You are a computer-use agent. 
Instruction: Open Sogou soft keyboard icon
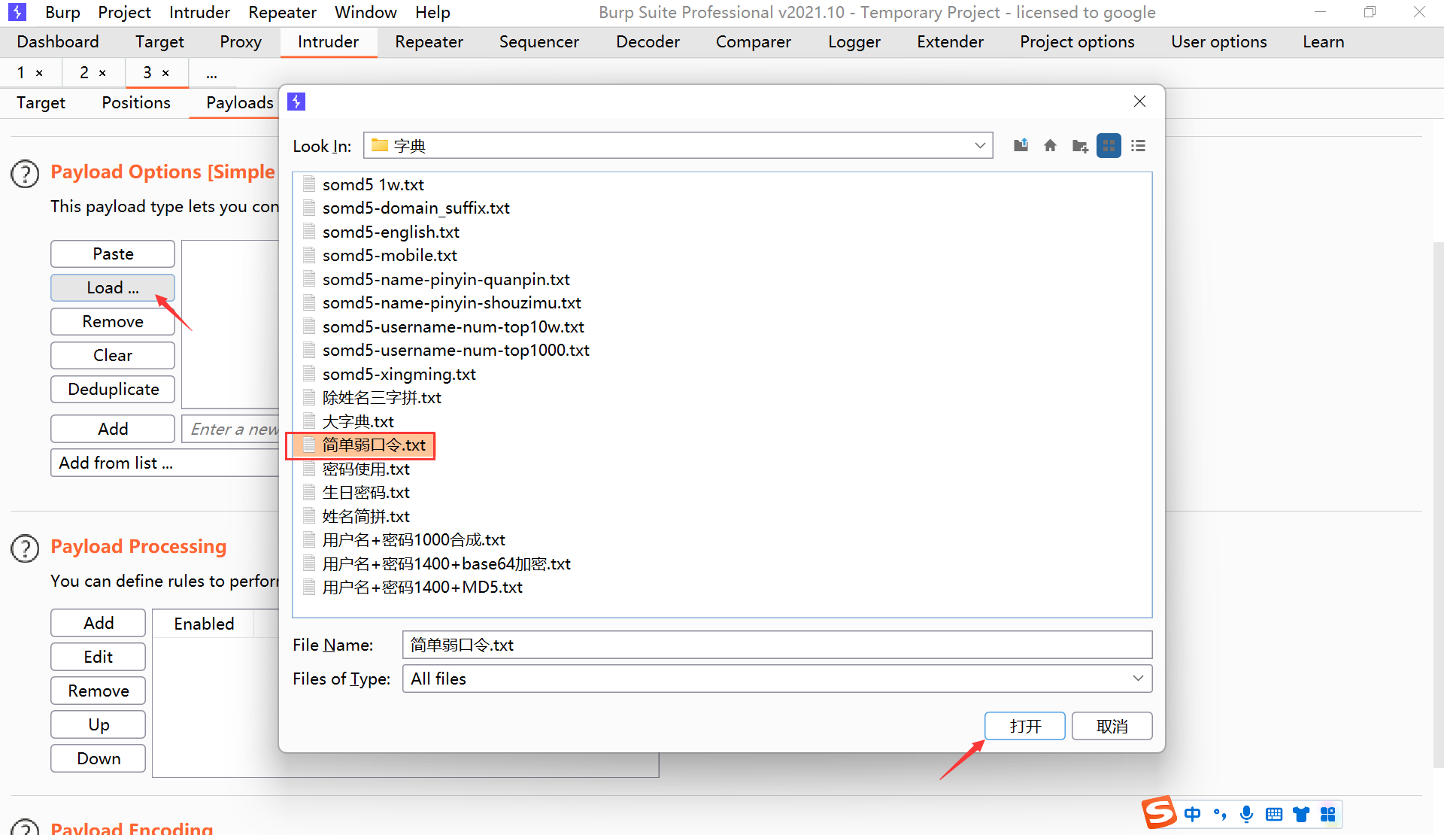[1274, 814]
